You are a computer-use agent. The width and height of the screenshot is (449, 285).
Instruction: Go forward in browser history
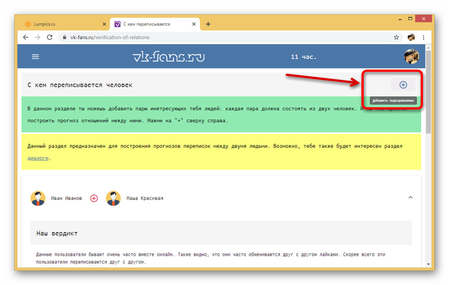click(38, 37)
